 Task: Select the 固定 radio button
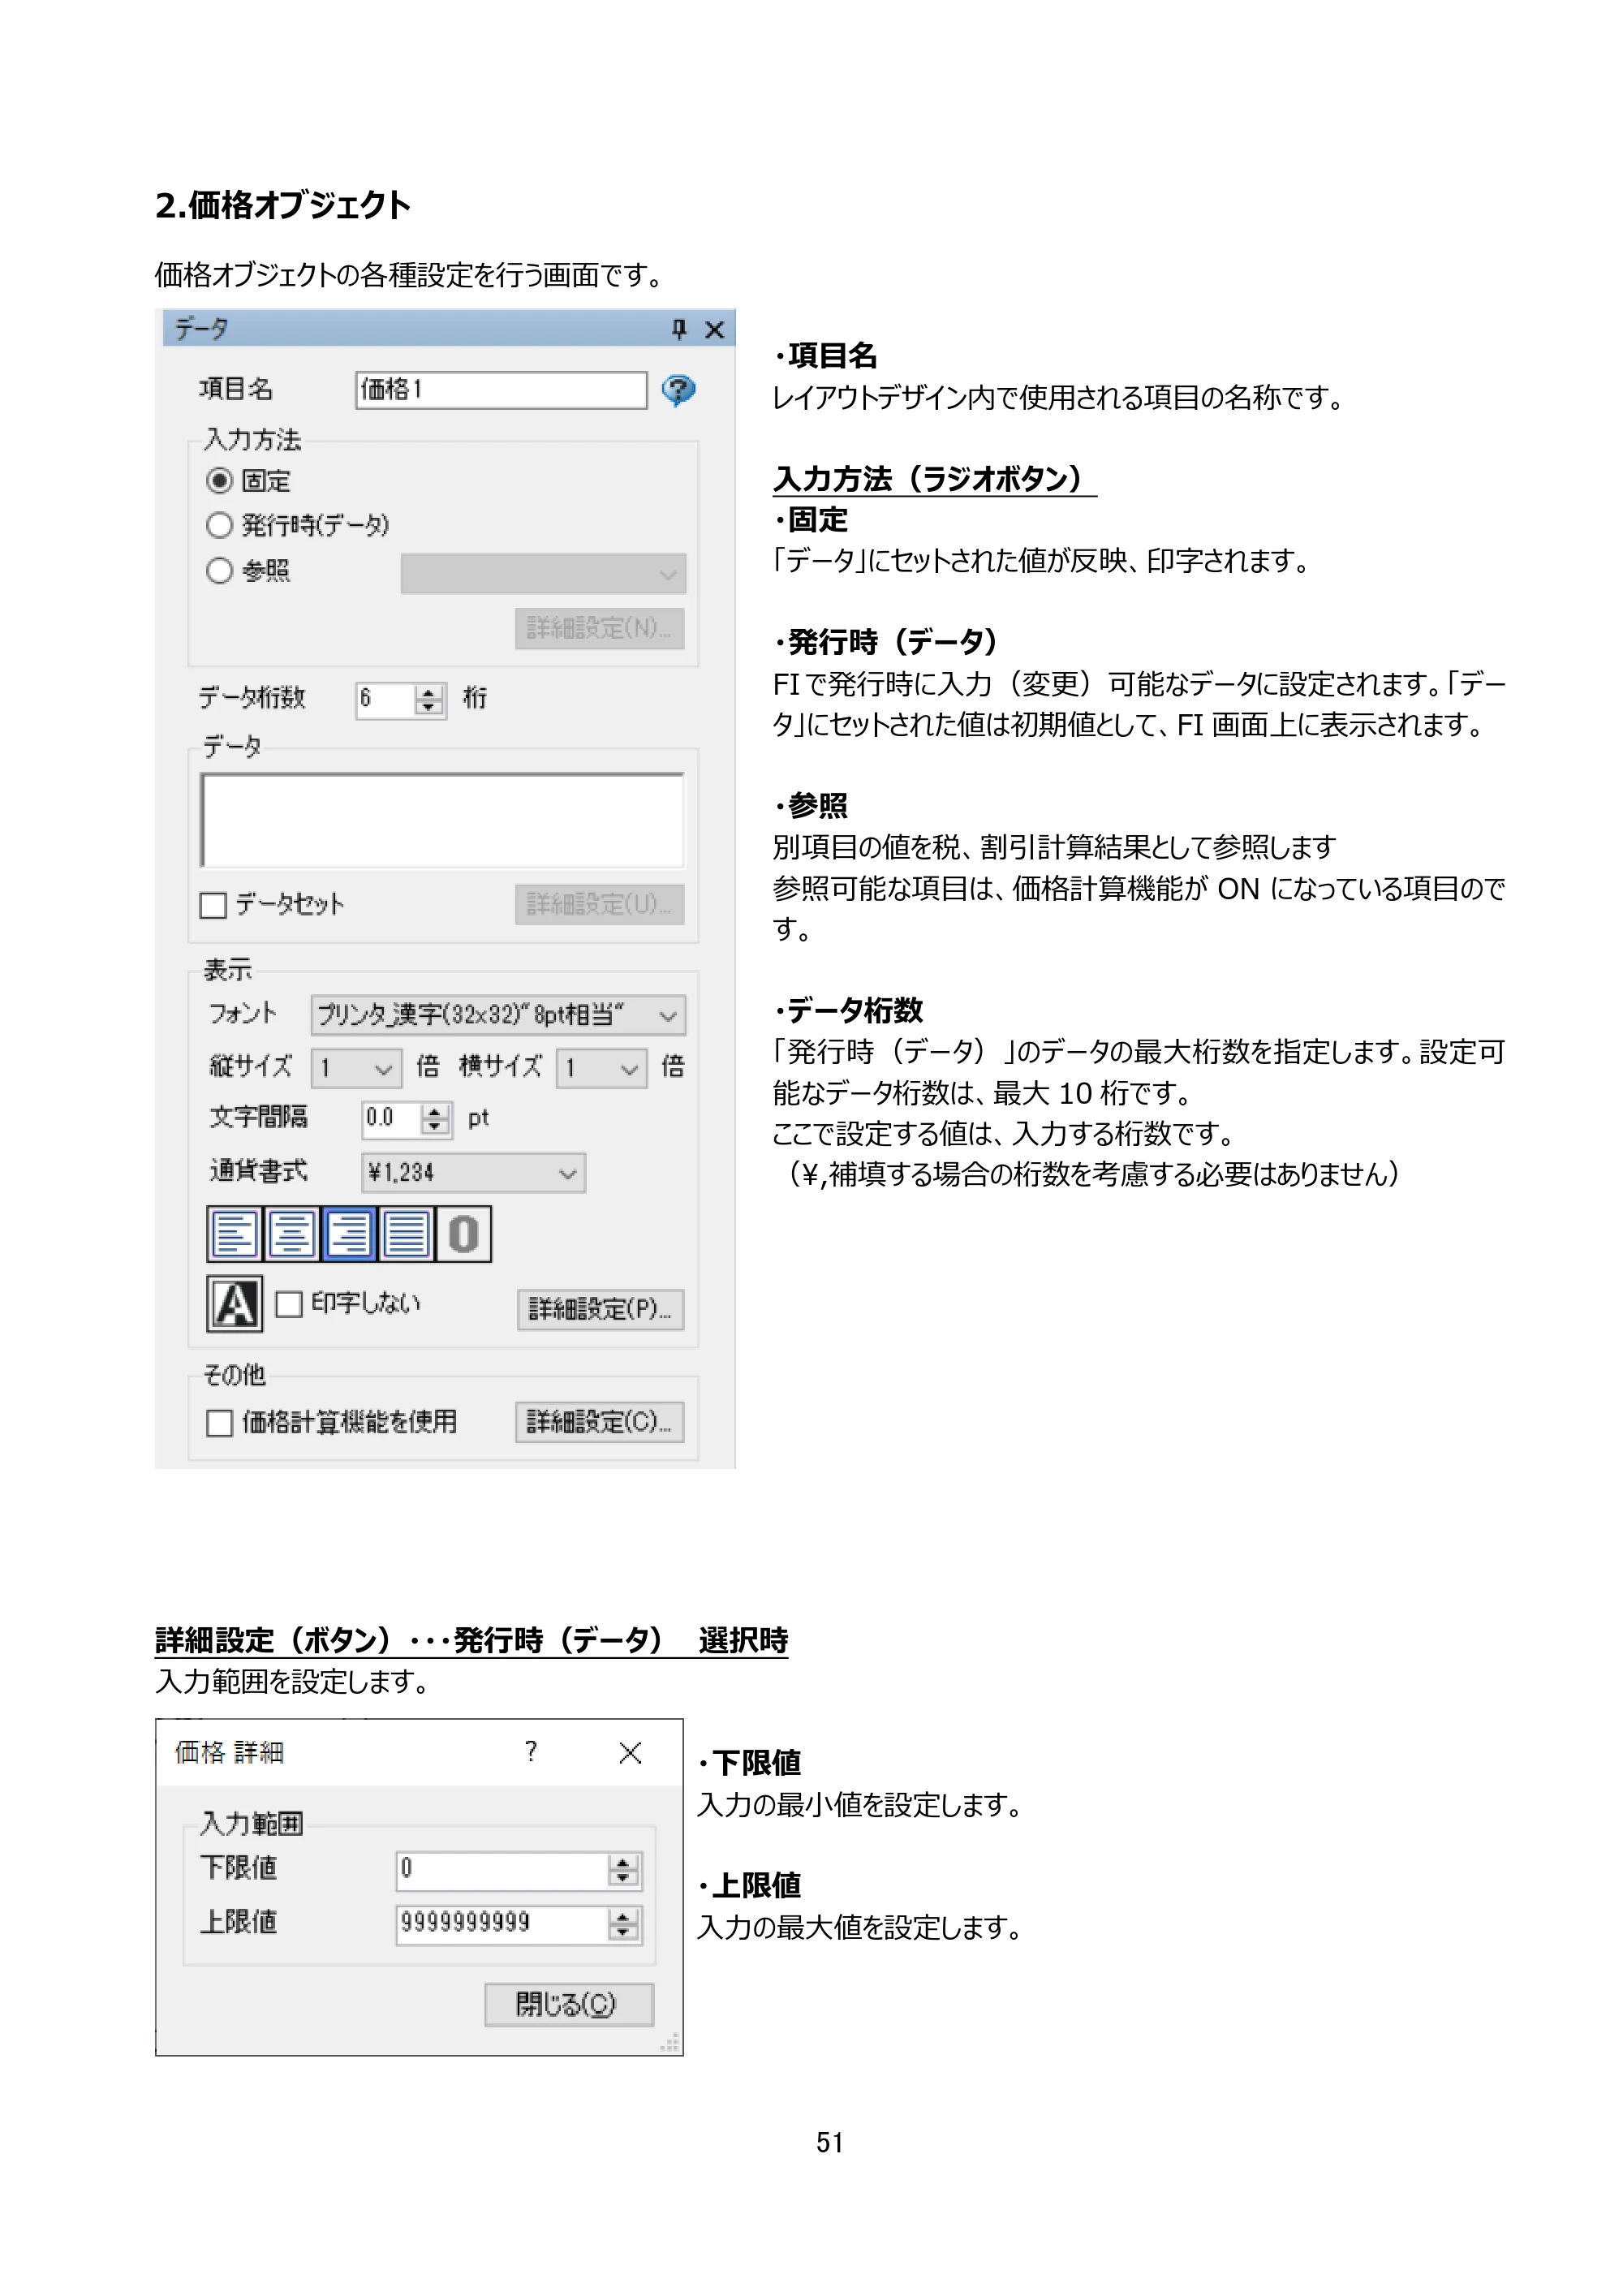tap(219, 481)
